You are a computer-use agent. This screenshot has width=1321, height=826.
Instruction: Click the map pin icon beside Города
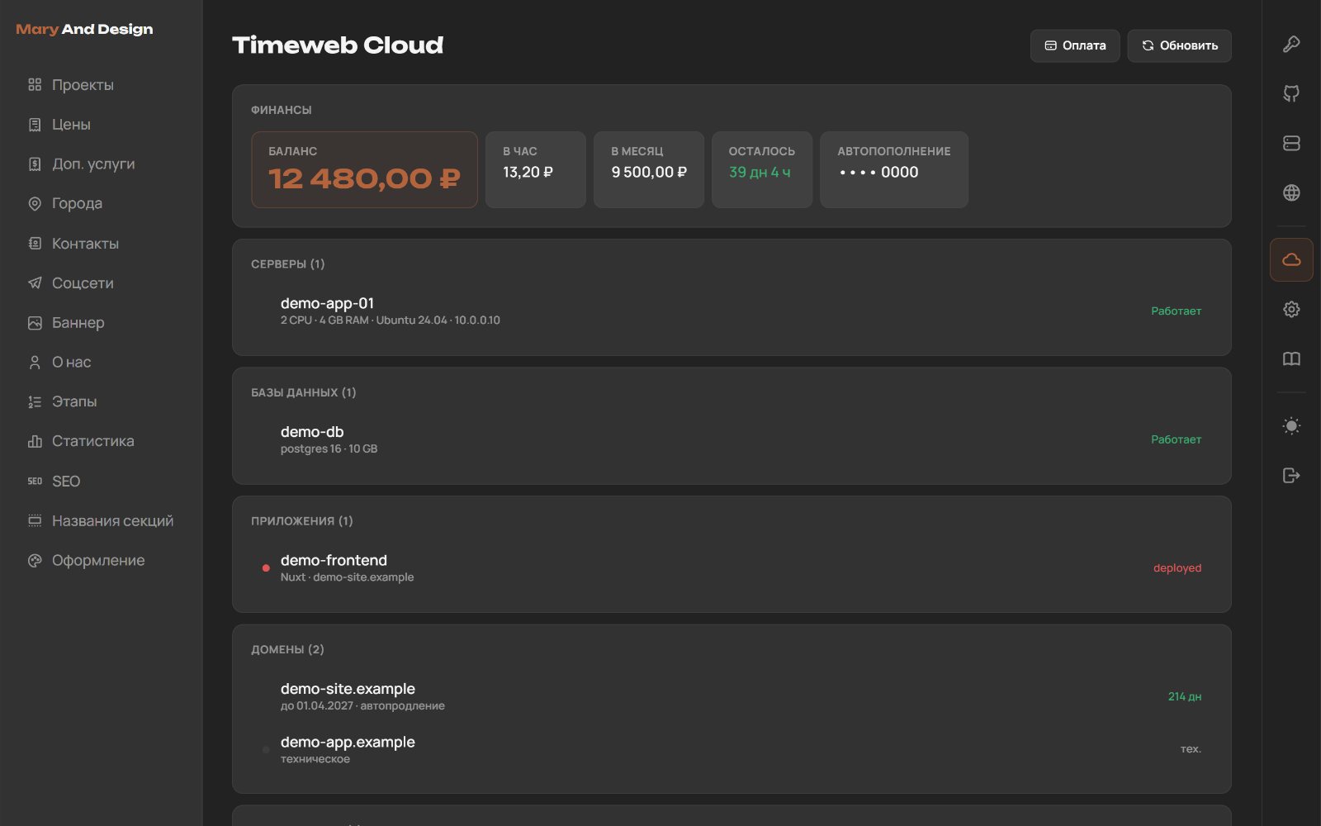tap(35, 203)
